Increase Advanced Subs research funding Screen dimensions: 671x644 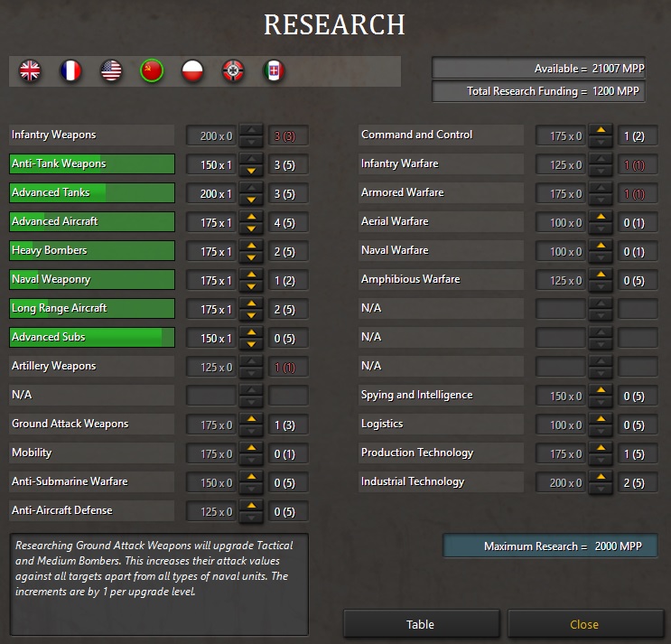[x=252, y=332]
